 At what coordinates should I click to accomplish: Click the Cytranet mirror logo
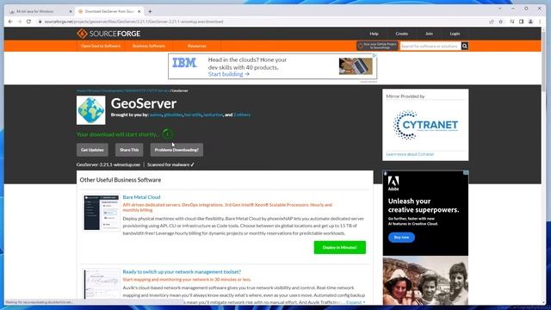425,125
